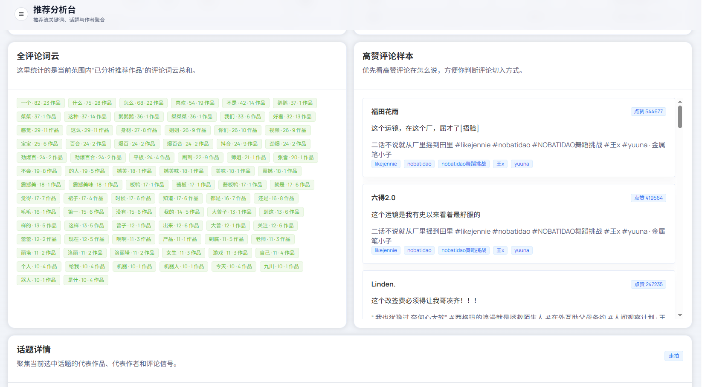
Task: Click the word tag 视频·26·9作品
Action: 287,130
